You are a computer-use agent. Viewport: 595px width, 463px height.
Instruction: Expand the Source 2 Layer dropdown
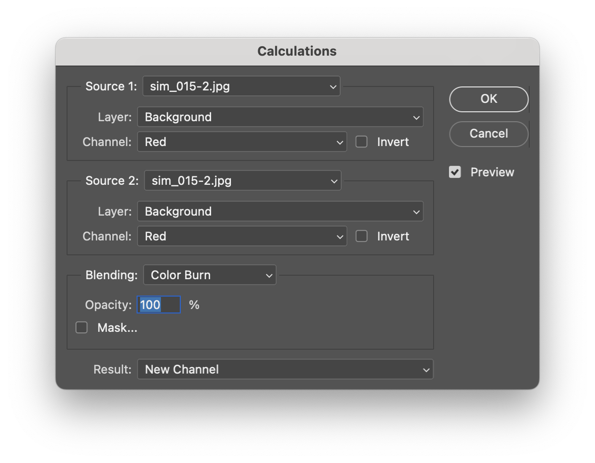tap(280, 211)
